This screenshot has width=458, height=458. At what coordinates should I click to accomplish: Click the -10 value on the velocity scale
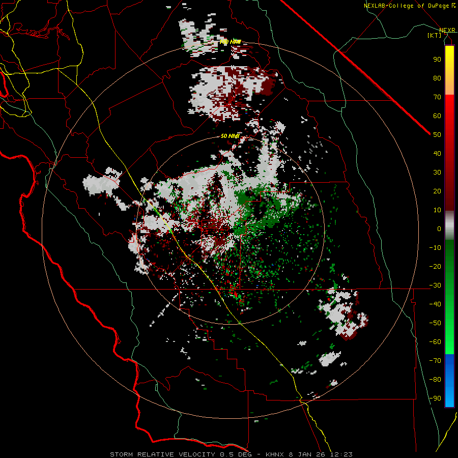[x=435, y=248]
